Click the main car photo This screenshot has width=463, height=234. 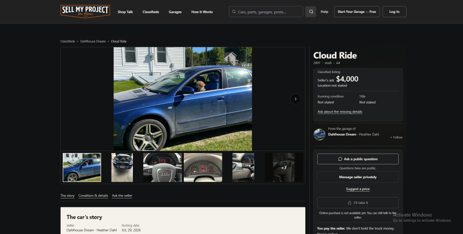pyautogui.click(x=183, y=99)
